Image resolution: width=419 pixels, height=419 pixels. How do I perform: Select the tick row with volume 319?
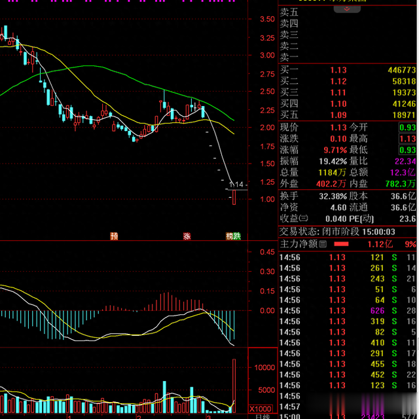point(348,321)
